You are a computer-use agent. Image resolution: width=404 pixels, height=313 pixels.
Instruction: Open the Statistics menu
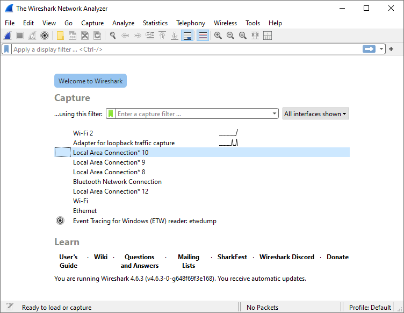click(155, 23)
